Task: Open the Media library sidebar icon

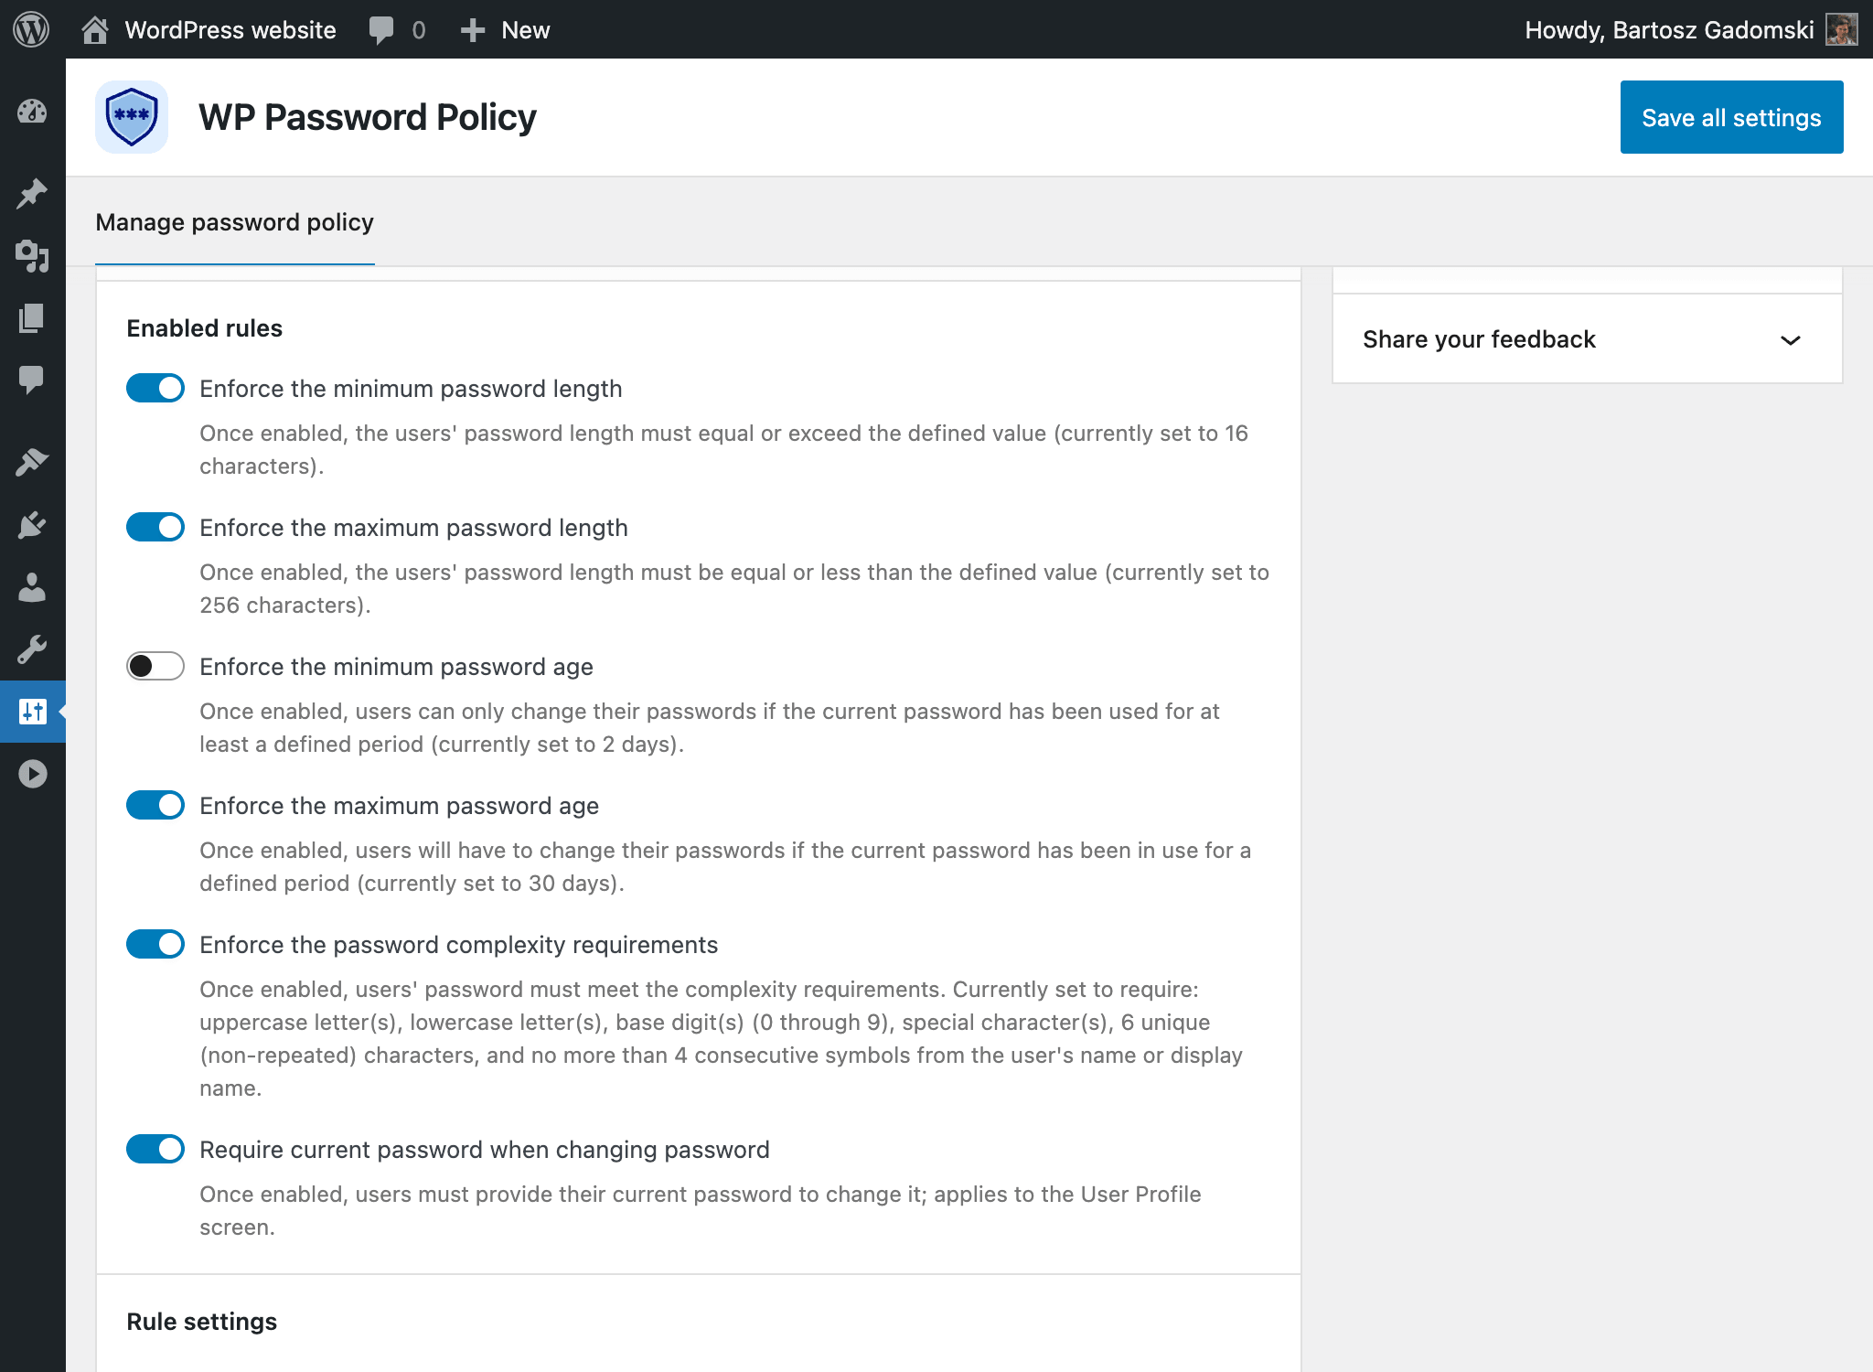Action: pyautogui.click(x=32, y=256)
